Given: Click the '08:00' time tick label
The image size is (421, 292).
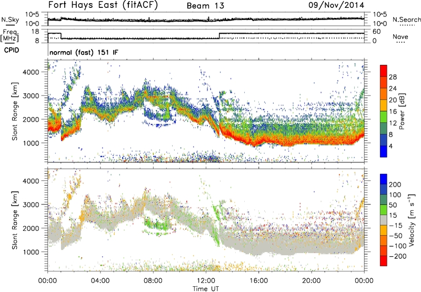Looking at the screenshot, I should [x=153, y=281].
